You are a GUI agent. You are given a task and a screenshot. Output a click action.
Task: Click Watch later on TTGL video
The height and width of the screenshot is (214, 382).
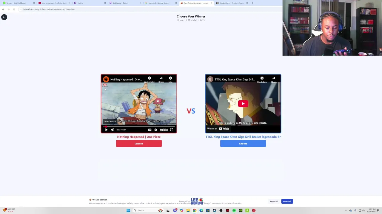click(262, 79)
